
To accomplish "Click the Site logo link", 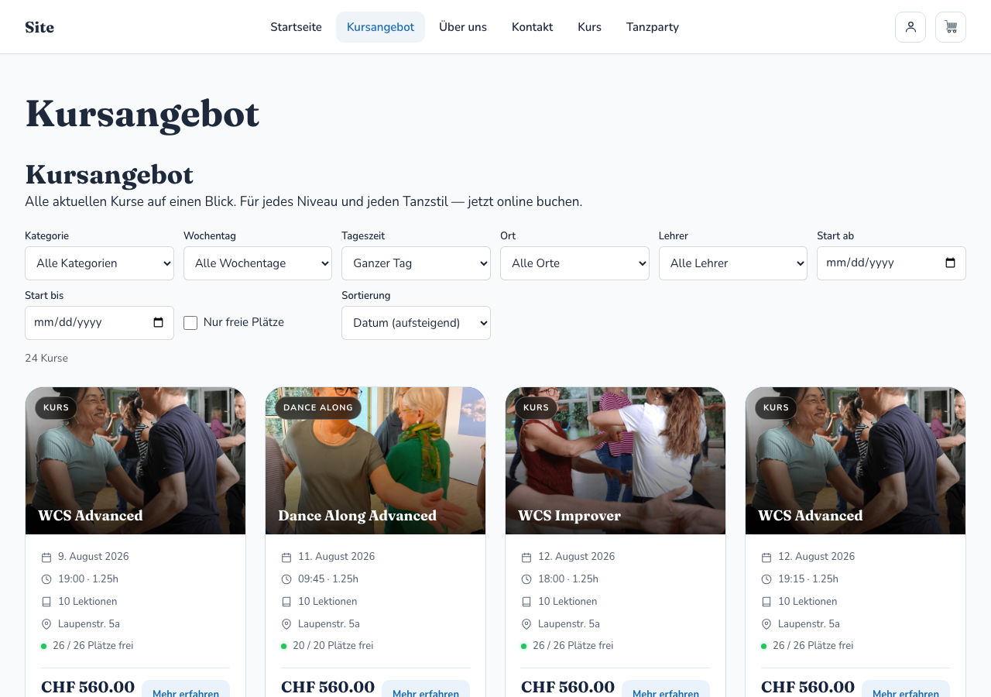I will (x=39, y=27).
